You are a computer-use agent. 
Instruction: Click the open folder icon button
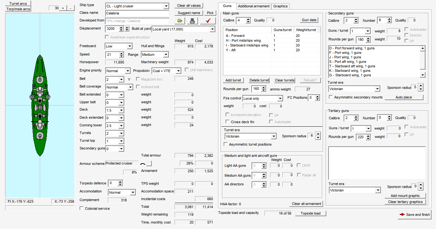tap(180, 21)
